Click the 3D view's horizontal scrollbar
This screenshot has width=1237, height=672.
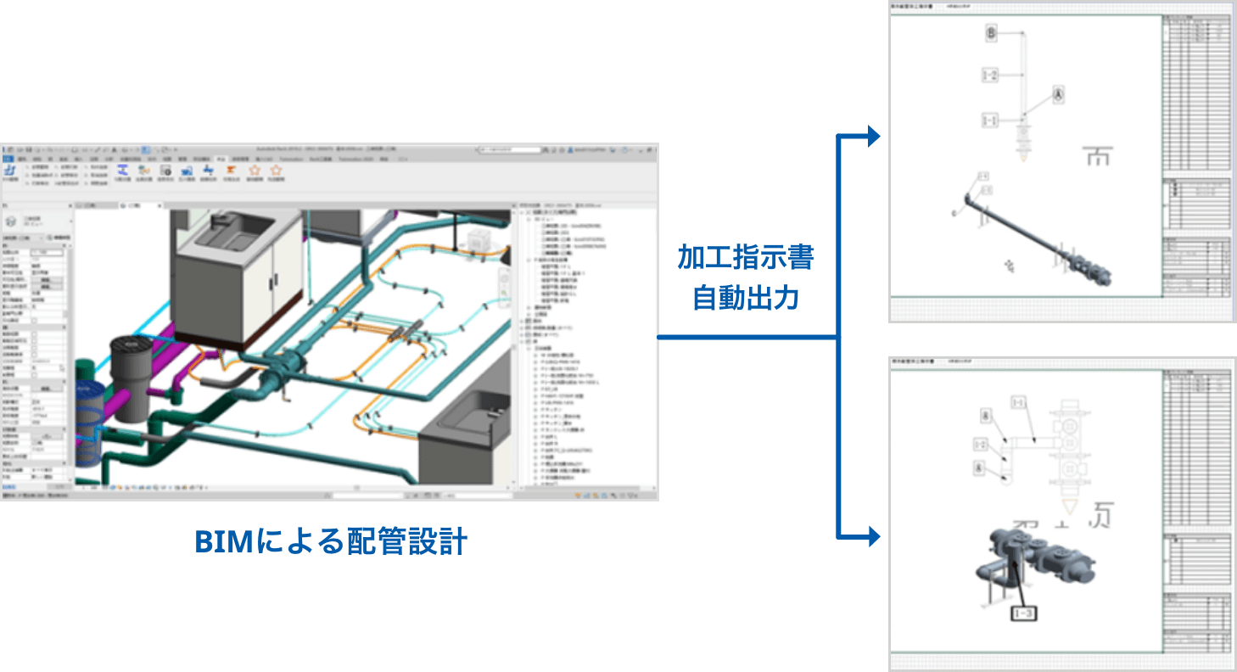pos(359,488)
